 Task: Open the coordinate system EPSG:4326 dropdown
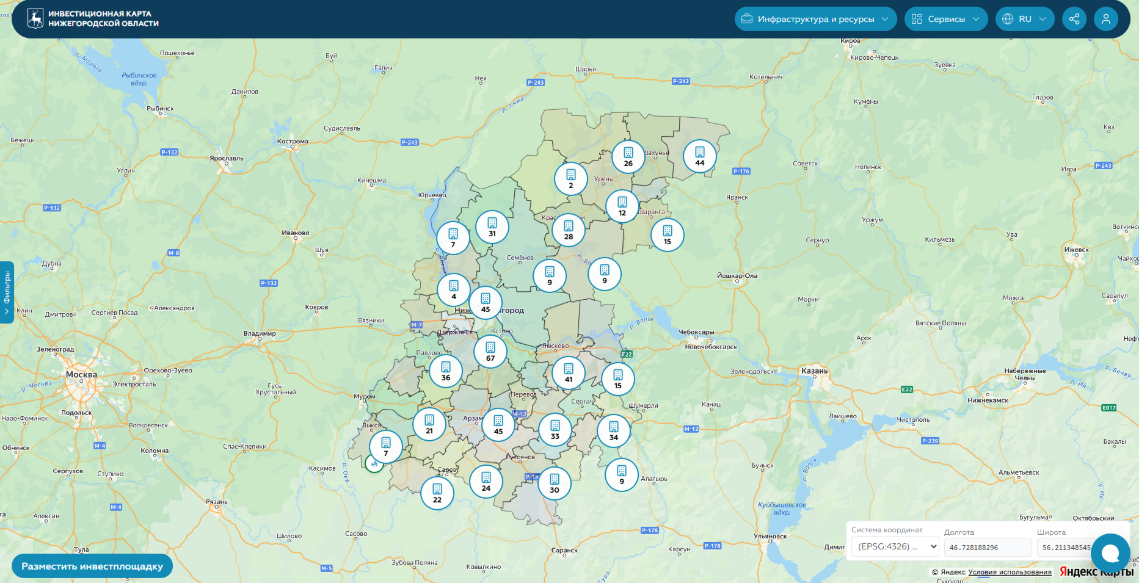(895, 547)
